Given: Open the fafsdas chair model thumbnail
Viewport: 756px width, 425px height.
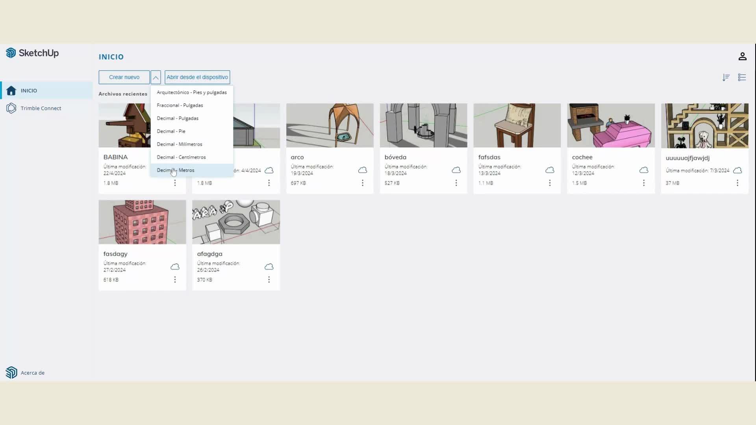Looking at the screenshot, I should (x=517, y=126).
